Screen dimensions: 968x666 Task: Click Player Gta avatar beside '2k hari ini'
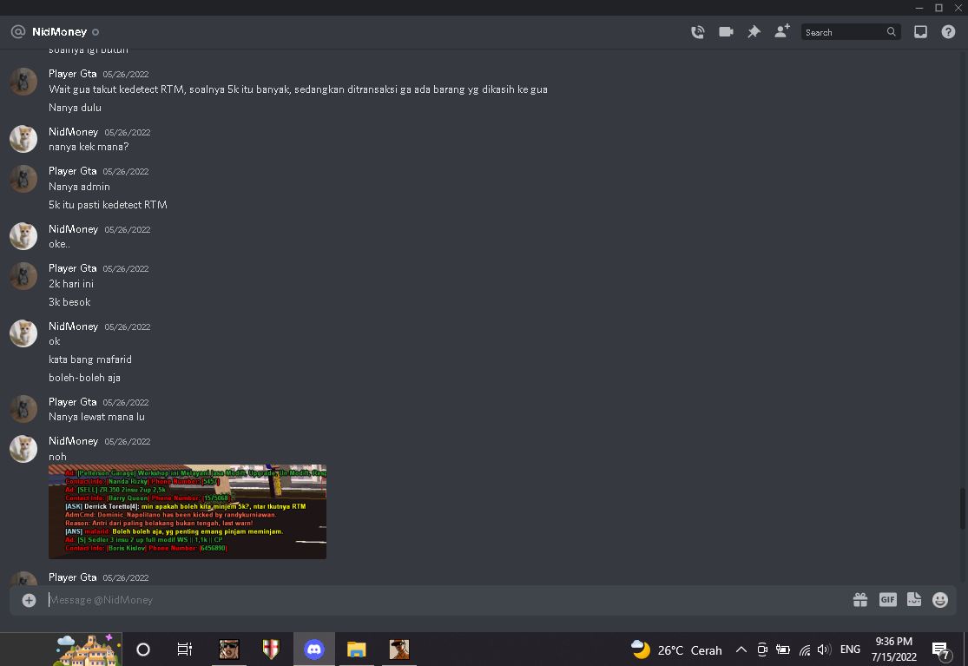[23, 276]
